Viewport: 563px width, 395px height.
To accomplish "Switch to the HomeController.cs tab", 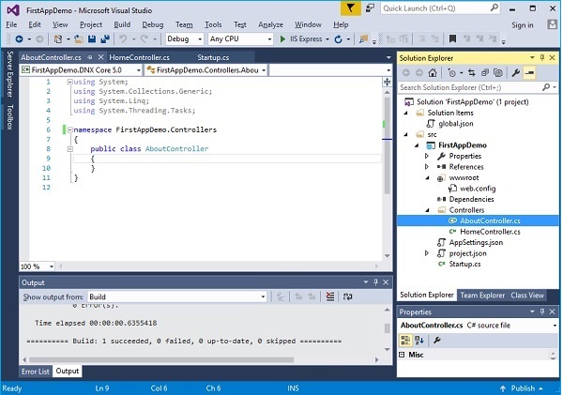I will 138,57.
